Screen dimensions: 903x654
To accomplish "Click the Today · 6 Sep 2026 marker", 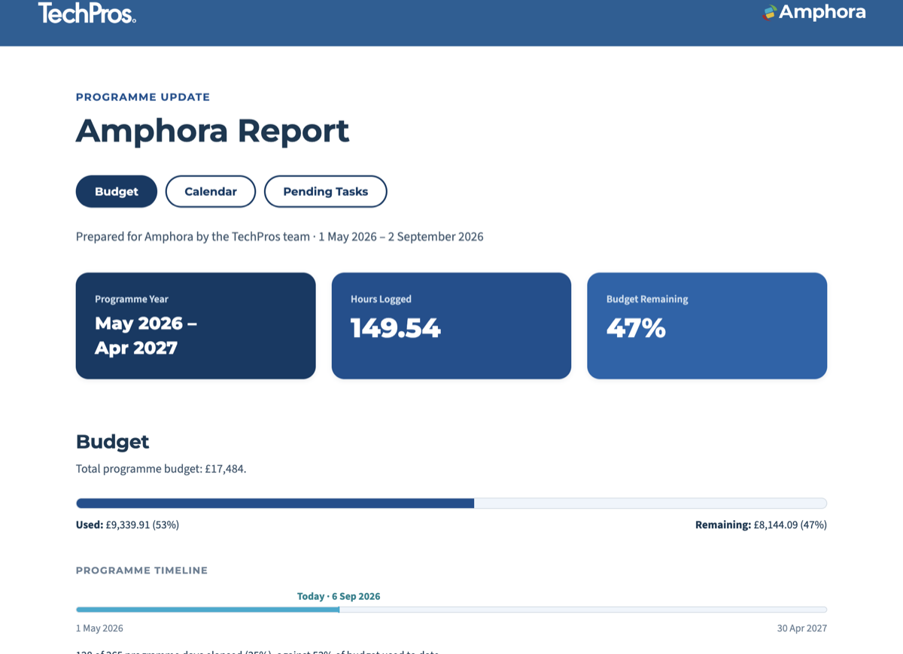I will tap(339, 596).
